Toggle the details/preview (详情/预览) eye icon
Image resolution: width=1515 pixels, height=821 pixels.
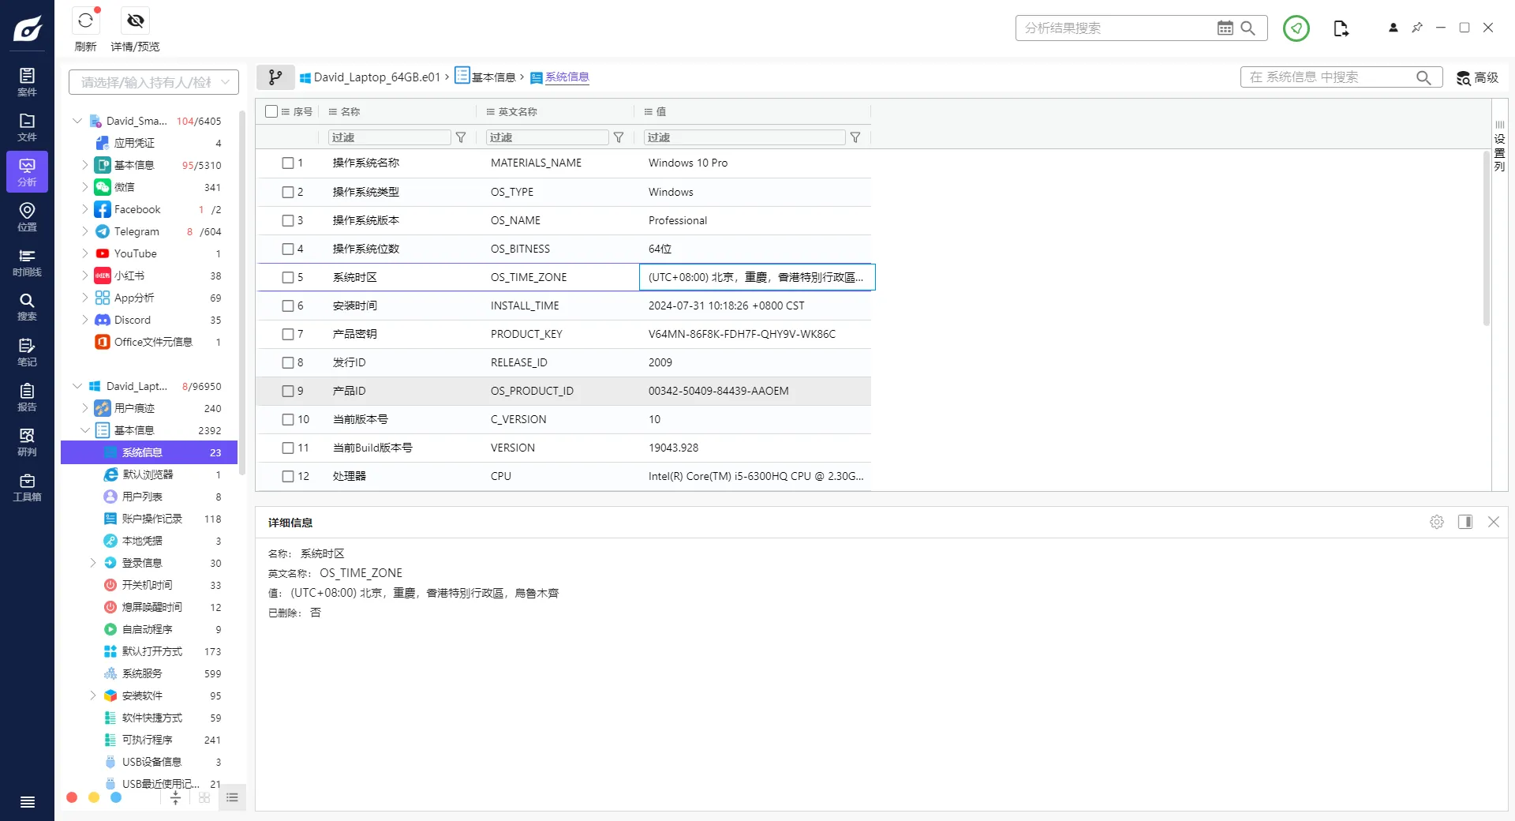[136, 21]
